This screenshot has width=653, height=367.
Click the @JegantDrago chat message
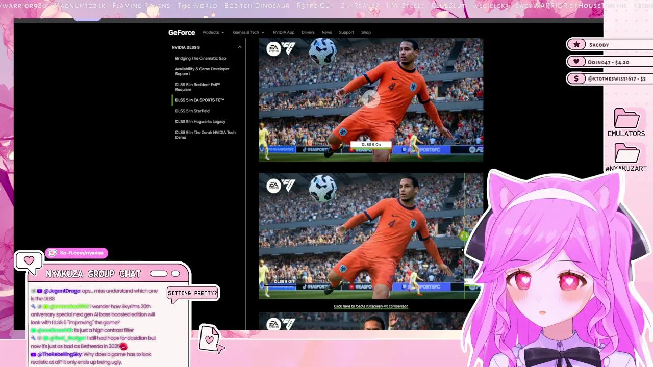pos(94,295)
